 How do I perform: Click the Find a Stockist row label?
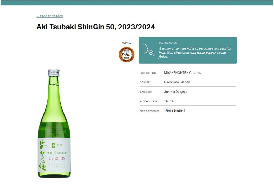(x=150, y=111)
